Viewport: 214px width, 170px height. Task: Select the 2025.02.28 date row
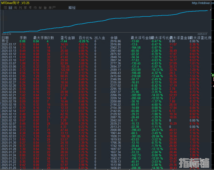[9, 79]
